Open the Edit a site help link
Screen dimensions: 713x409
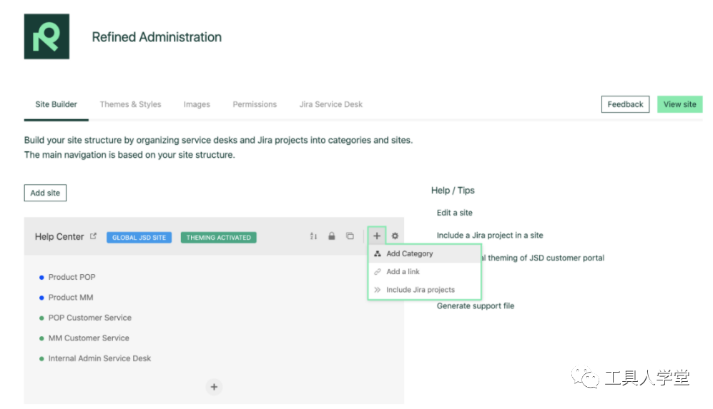454,213
